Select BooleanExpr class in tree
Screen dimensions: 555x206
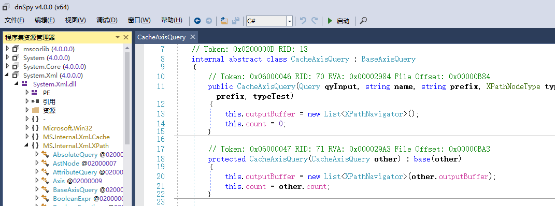88,199
